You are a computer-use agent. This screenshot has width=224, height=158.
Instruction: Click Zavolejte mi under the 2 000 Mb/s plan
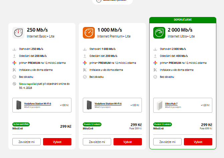(x=167, y=142)
